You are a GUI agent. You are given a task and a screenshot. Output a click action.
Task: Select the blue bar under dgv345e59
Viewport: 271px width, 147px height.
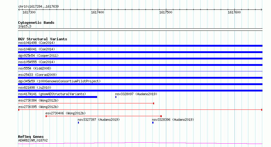tap(140, 84)
